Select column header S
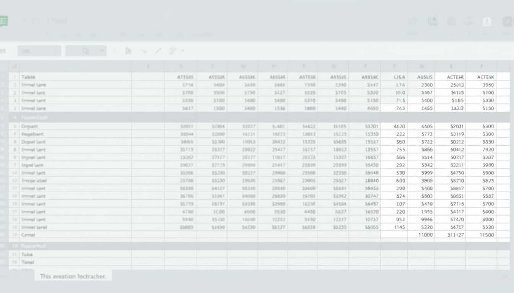 coord(451,66)
